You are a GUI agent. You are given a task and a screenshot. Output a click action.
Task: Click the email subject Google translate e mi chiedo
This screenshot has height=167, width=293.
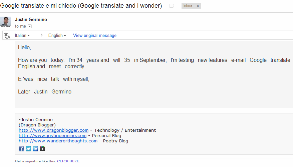click(x=81, y=6)
